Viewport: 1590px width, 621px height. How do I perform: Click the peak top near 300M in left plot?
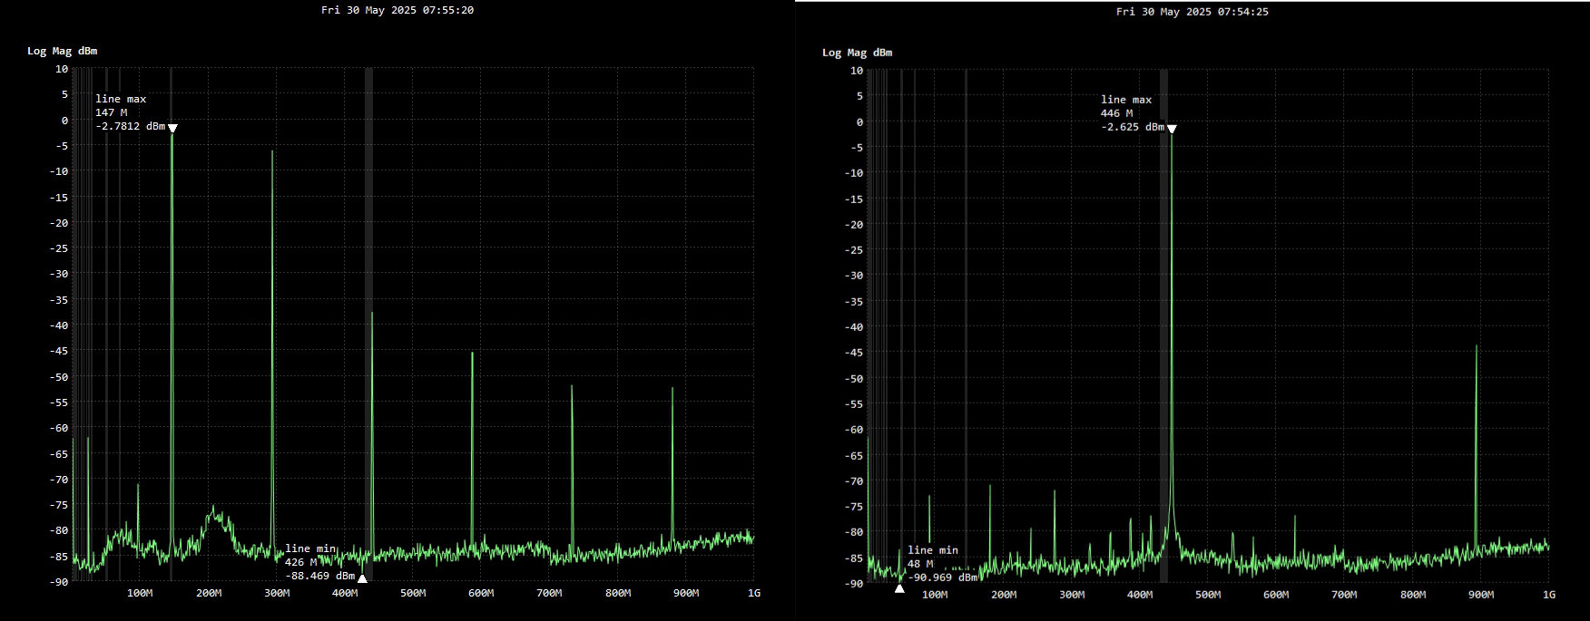click(272, 152)
